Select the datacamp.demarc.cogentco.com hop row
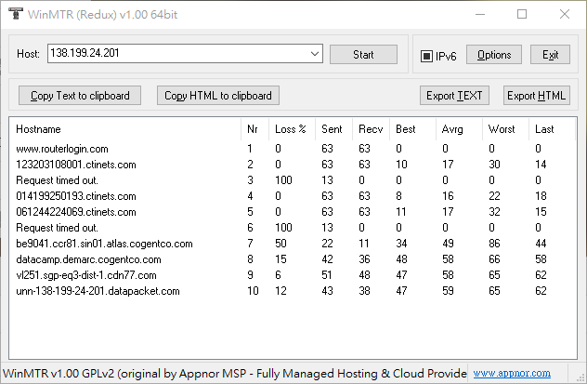This screenshot has width=587, height=384. click(x=88, y=259)
